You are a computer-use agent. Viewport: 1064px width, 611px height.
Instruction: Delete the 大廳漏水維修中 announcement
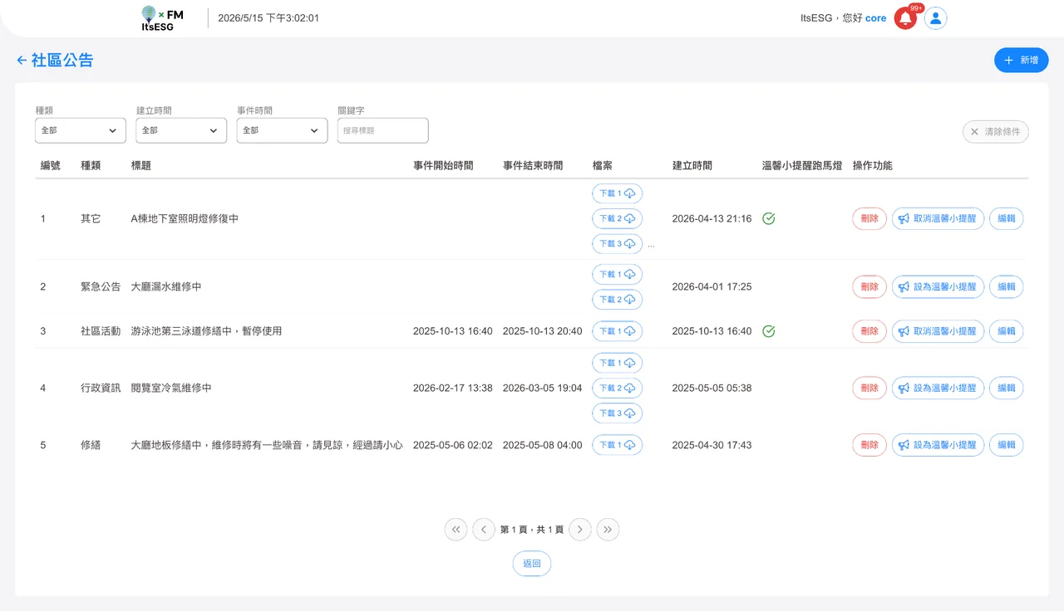pyautogui.click(x=869, y=286)
